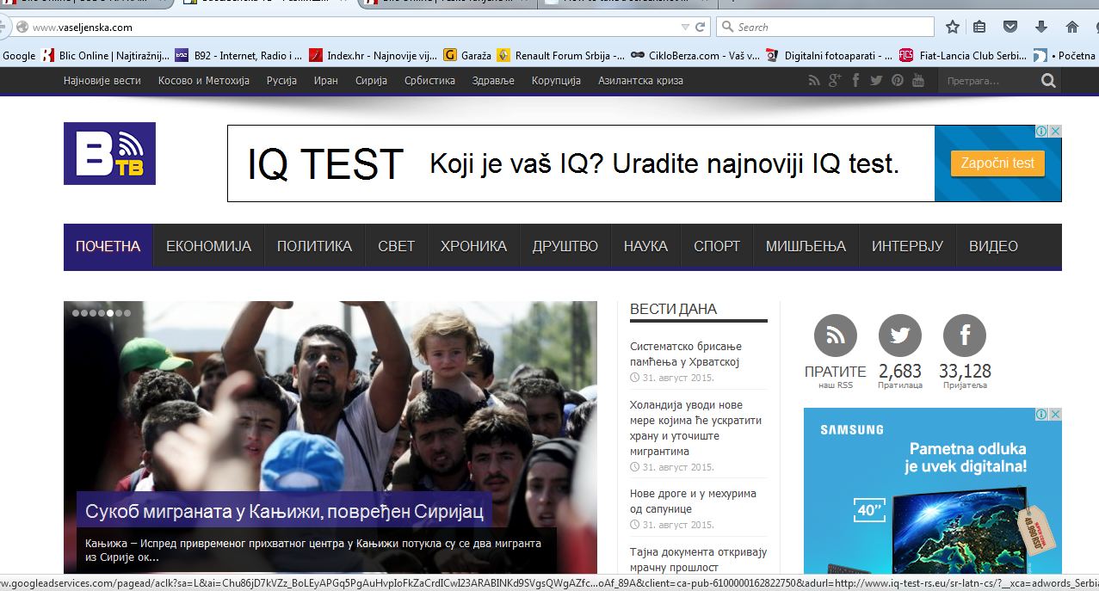Open the ПОЛИТИКА section
Viewport: 1099px width, 591px height.
coord(314,247)
